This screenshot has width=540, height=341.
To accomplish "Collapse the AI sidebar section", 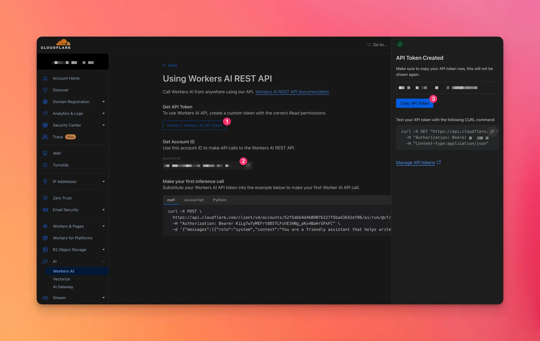I will point(103,261).
